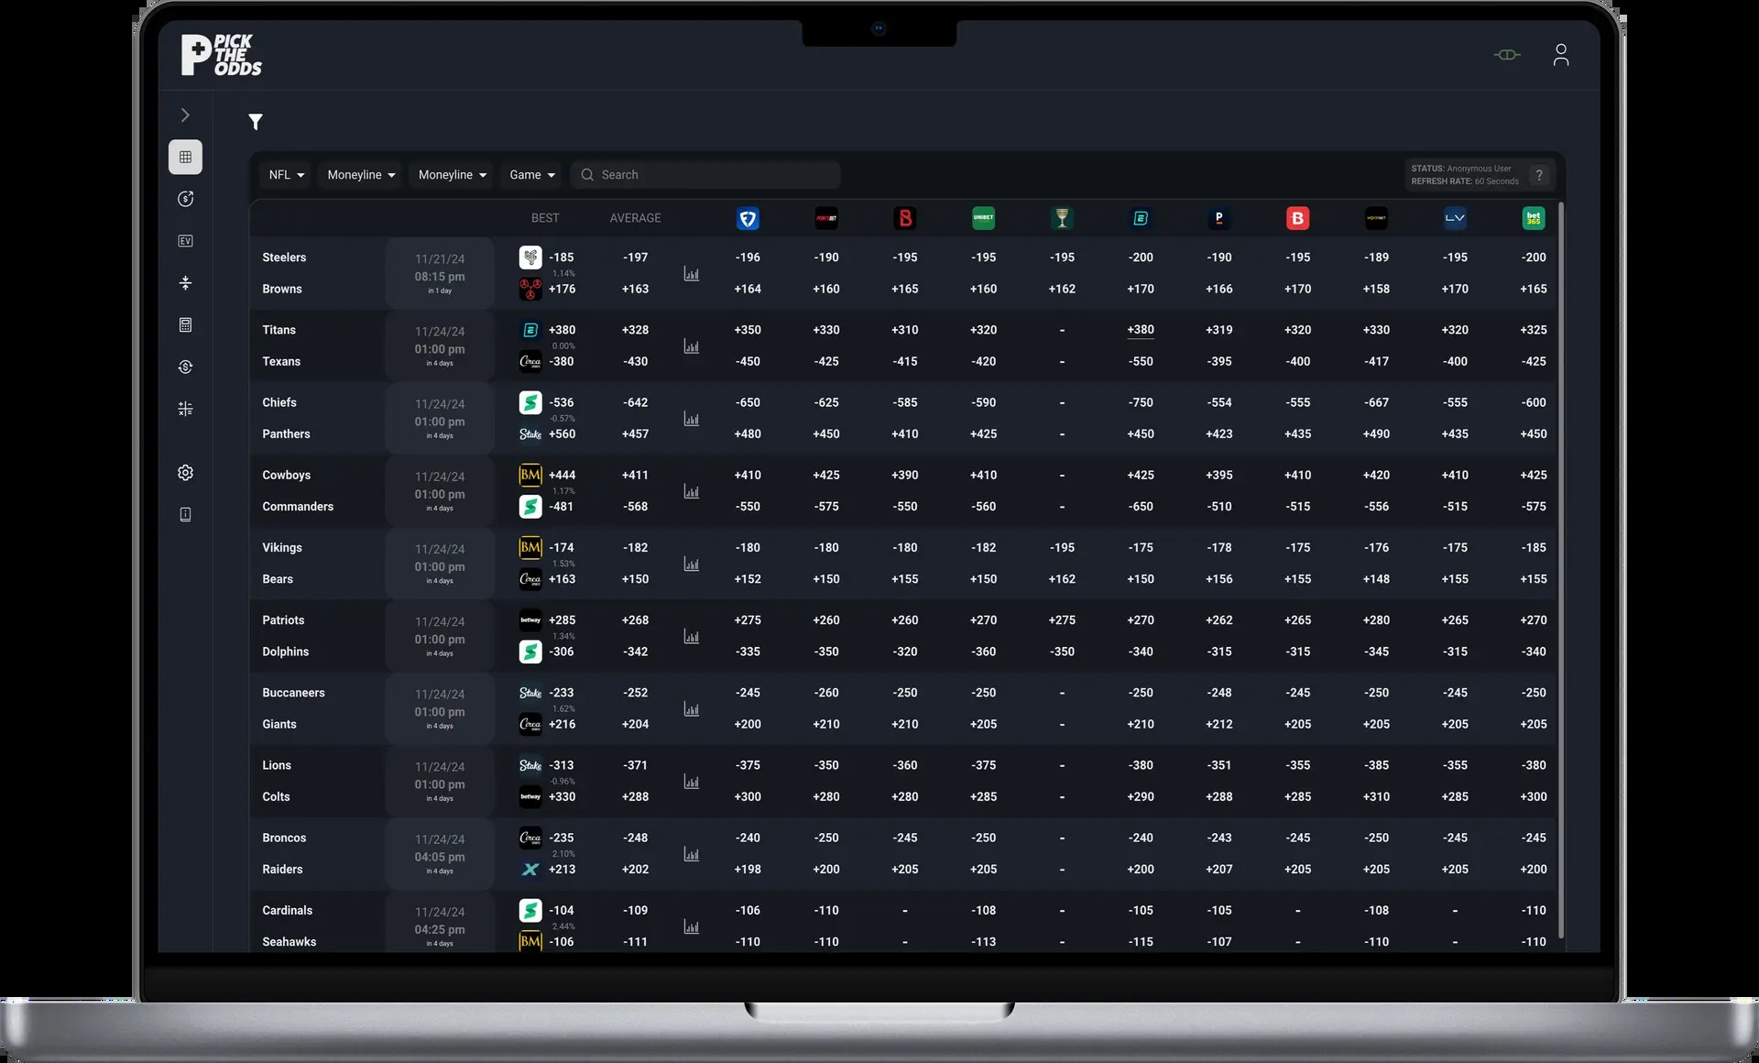
Task: Open the EV sidebar icon
Action: (x=185, y=241)
